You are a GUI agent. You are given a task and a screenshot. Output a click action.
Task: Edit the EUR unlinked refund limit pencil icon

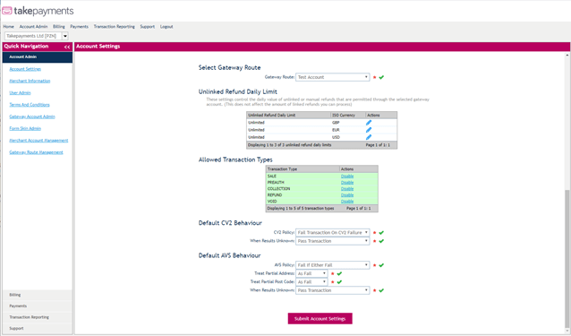[369, 130]
